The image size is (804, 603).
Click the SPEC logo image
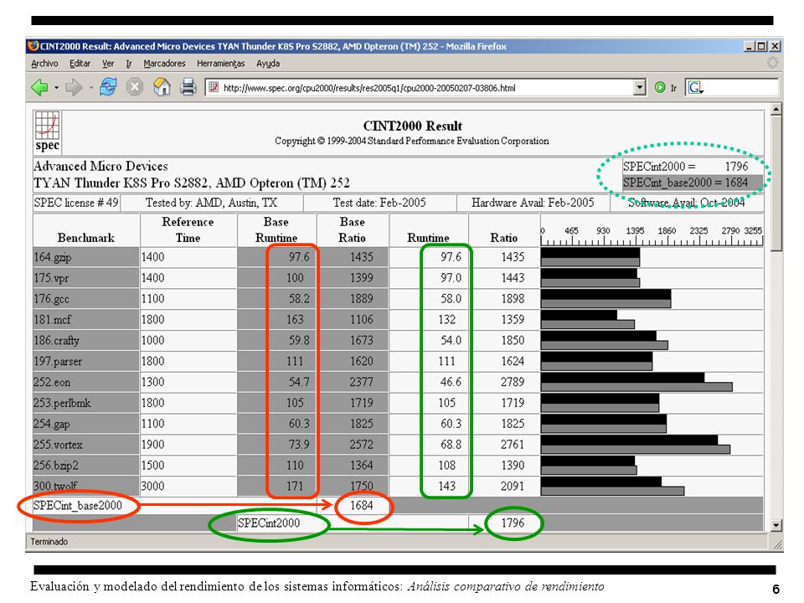click(x=47, y=131)
